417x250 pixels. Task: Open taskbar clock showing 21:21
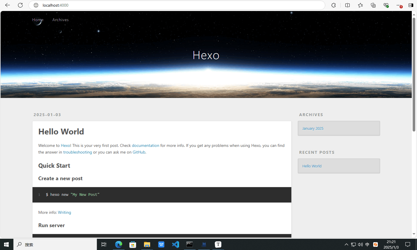[391, 244]
